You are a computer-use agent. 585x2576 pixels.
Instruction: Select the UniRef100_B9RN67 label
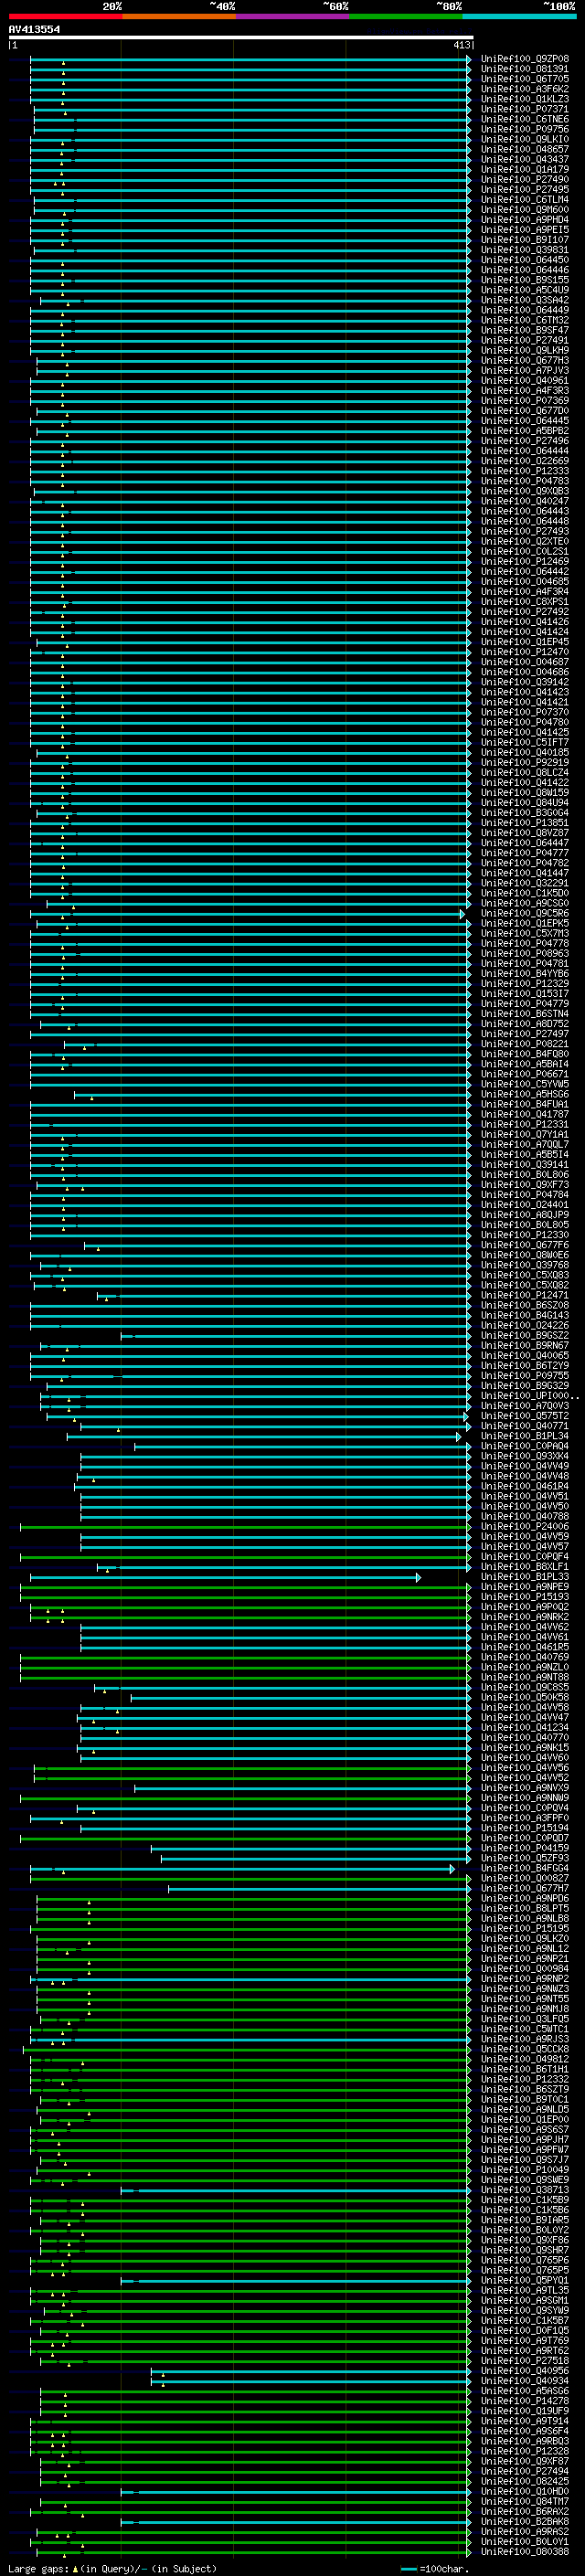click(524, 1345)
